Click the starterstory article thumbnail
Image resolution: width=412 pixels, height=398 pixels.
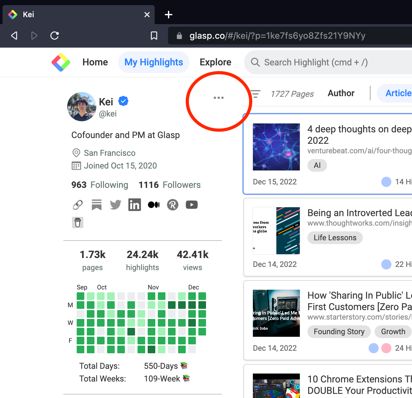(276, 313)
